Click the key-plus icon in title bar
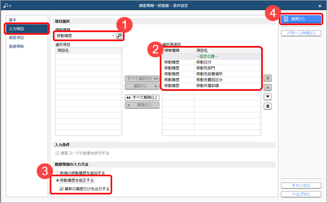The image size is (327, 203). pyautogui.click(x=7, y=6)
